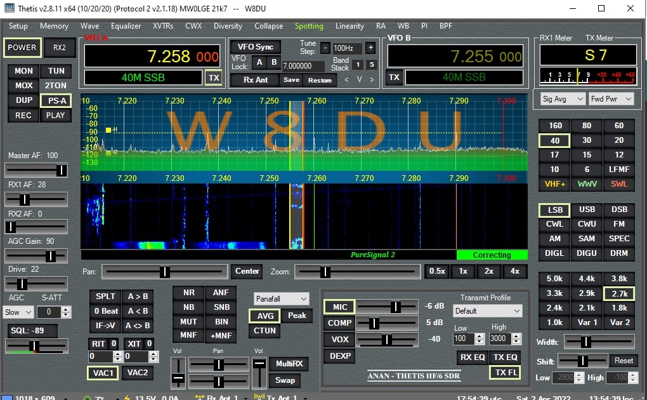The width and height of the screenshot is (647, 400).
Task: Click TX button under VFO B
Action: (394, 77)
